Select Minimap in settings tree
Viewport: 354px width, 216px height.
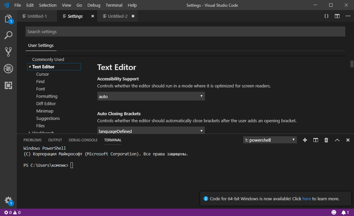(x=45, y=111)
